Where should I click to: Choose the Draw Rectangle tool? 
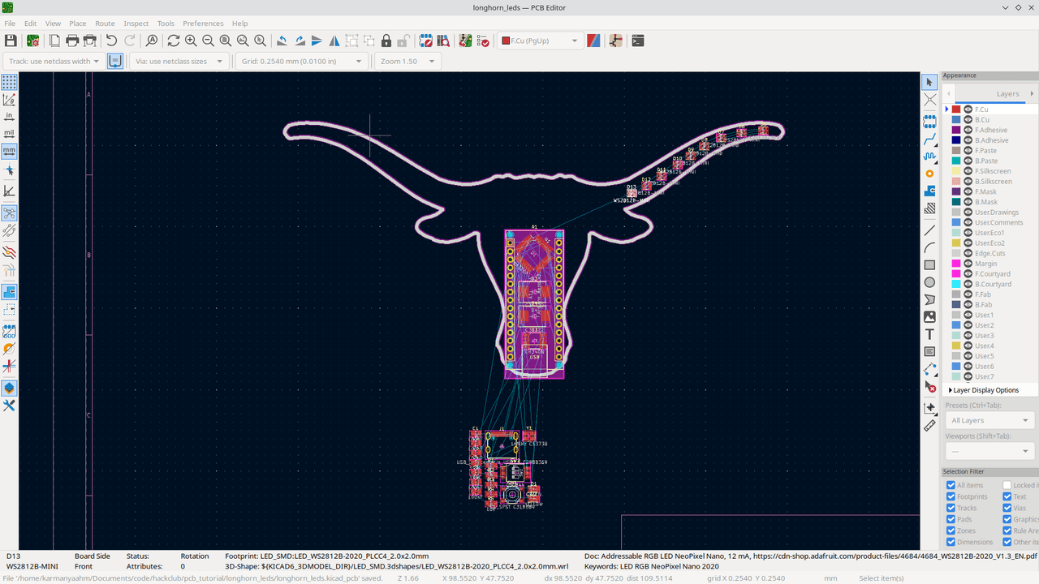929,265
